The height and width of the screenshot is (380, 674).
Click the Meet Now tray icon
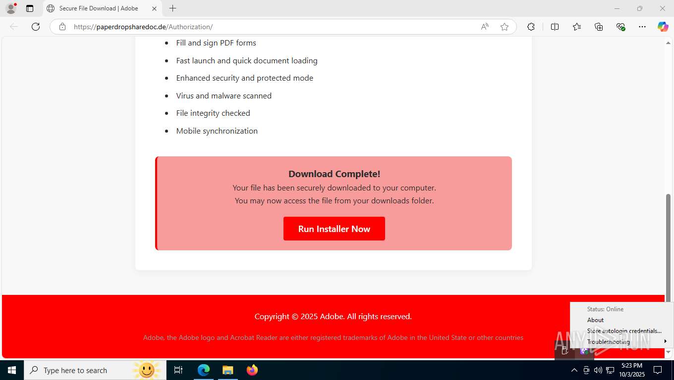[586, 370]
